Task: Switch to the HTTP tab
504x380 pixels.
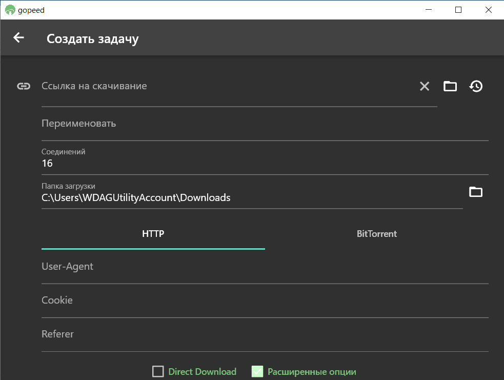Action: pos(153,234)
